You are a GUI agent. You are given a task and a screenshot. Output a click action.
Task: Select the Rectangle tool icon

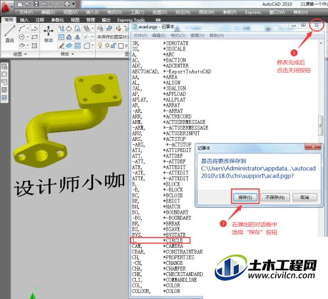35,37
